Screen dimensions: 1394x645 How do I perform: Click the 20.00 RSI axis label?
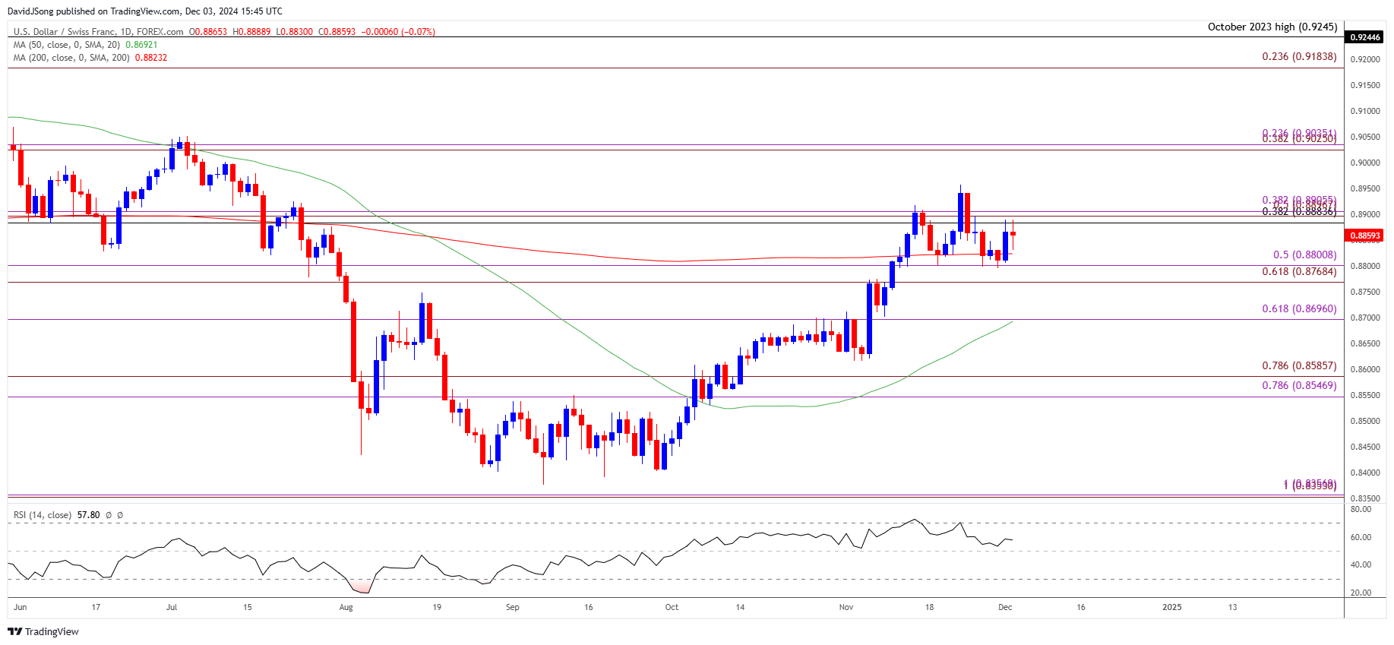1361,593
